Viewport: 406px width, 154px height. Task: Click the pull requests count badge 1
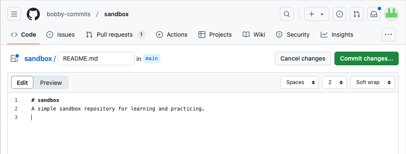click(x=141, y=35)
